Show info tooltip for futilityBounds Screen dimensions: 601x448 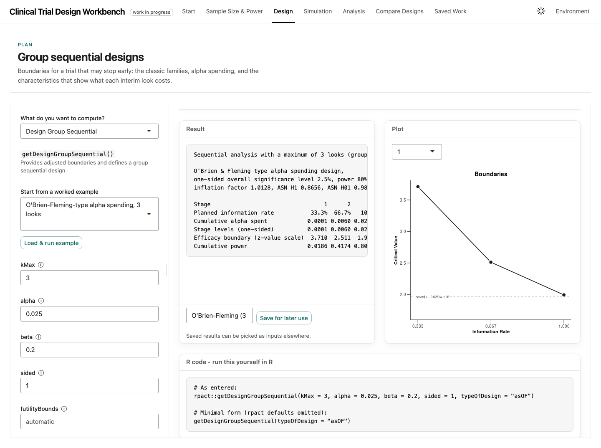click(64, 409)
